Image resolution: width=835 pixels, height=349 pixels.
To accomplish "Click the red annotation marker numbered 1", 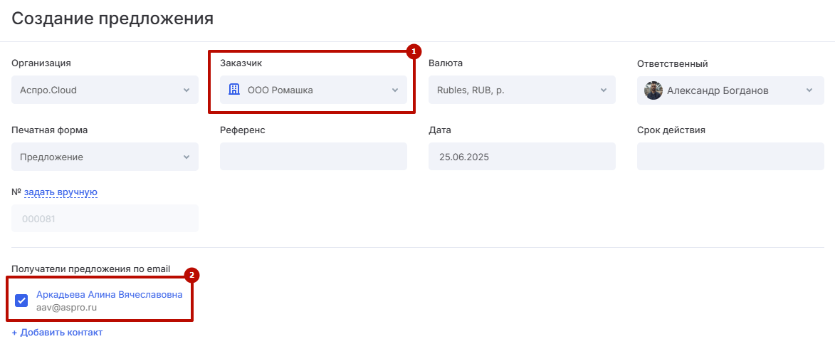I will coord(414,51).
